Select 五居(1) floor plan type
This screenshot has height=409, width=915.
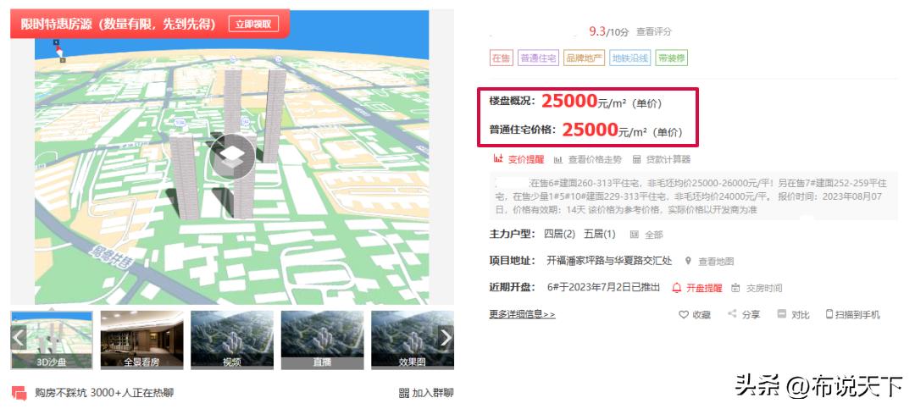[x=599, y=234]
